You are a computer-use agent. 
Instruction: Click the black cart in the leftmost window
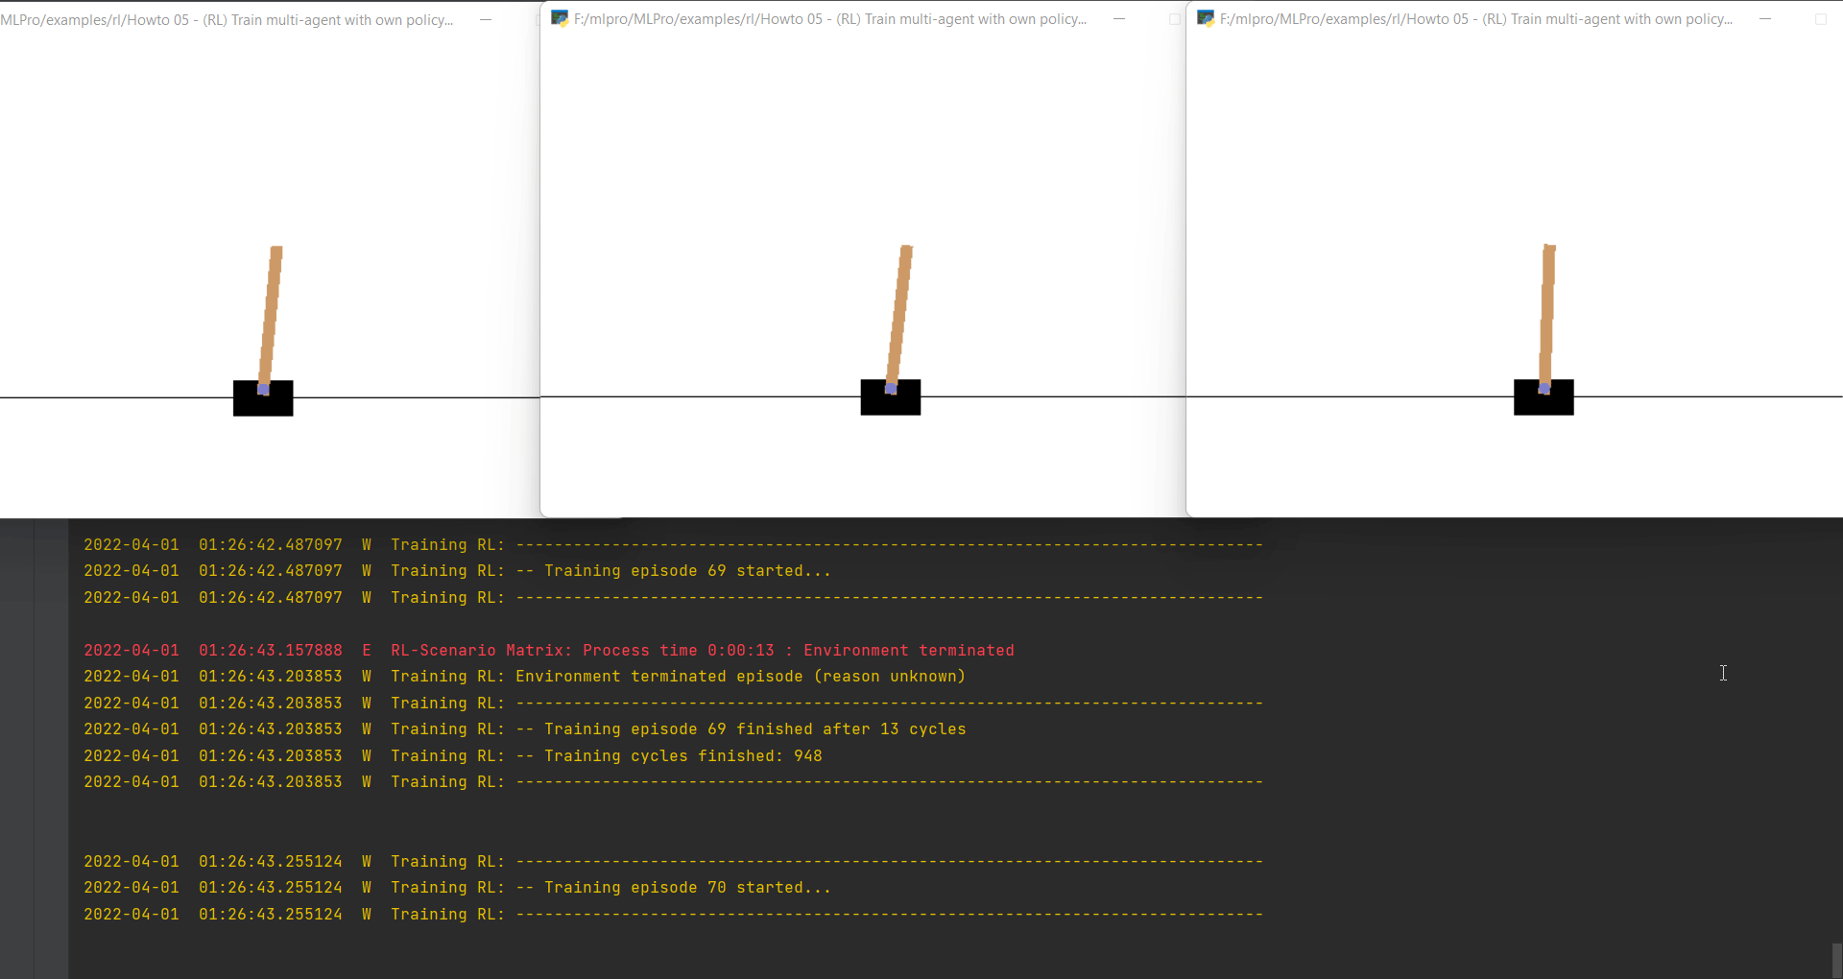tap(263, 398)
